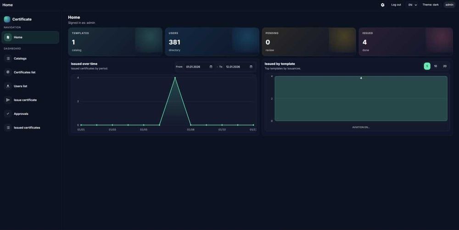Image resolution: width=459 pixels, height=230 pixels.
Task: Click the '01/03' axis label
Action: point(112,129)
